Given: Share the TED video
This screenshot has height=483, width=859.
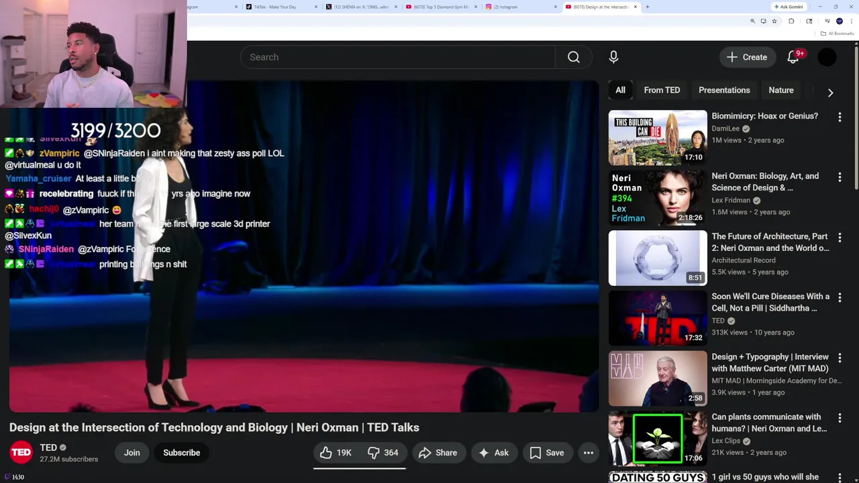Looking at the screenshot, I should [x=438, y=453].
